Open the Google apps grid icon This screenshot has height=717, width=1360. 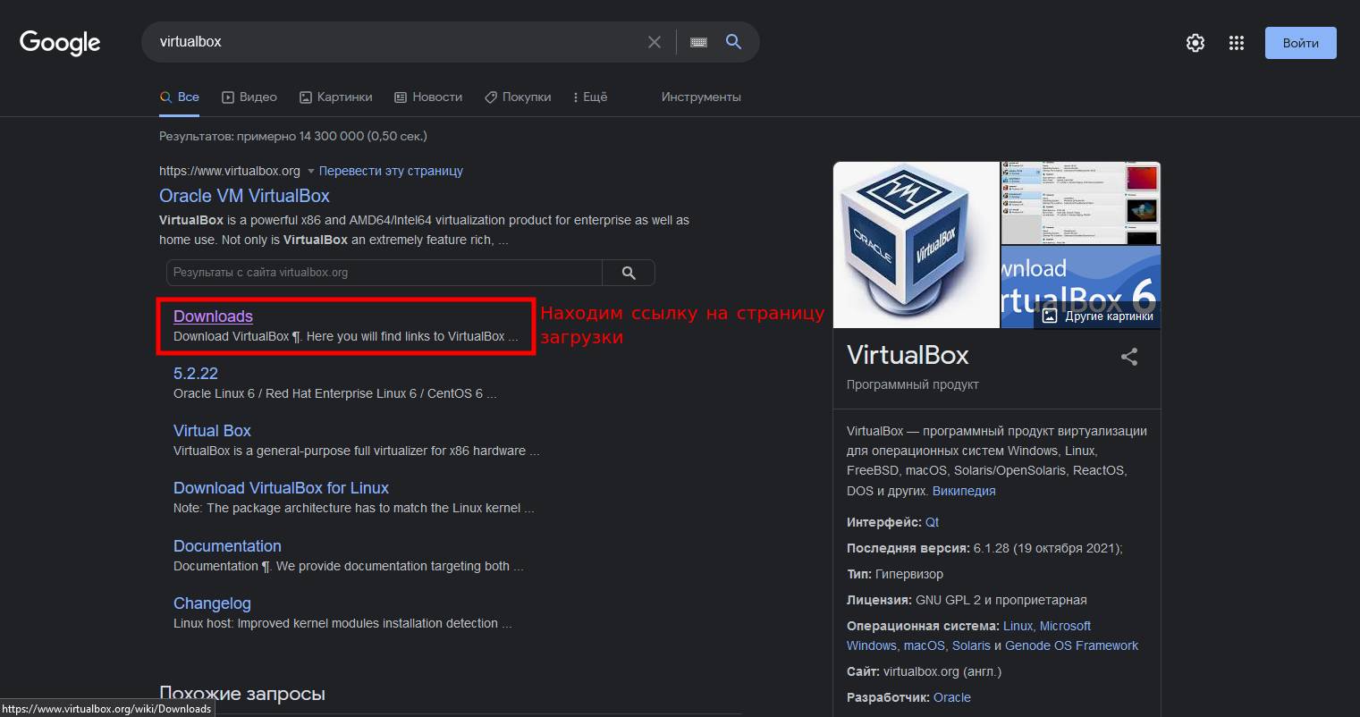[x=1237, y=43]
